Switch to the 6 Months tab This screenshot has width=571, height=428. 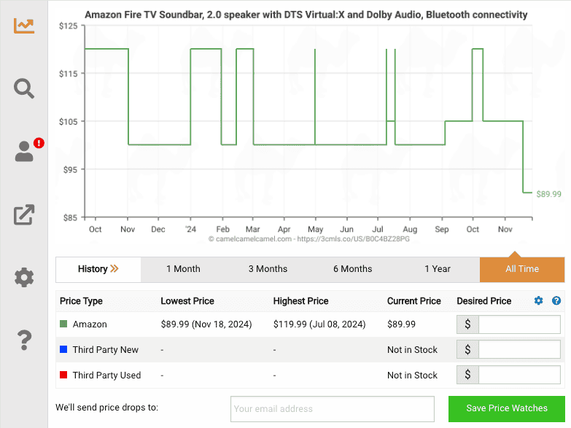[x=352, y=269]
